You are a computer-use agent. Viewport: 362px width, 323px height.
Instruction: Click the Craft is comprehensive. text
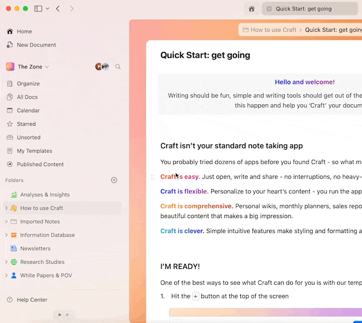coord(197,206)
